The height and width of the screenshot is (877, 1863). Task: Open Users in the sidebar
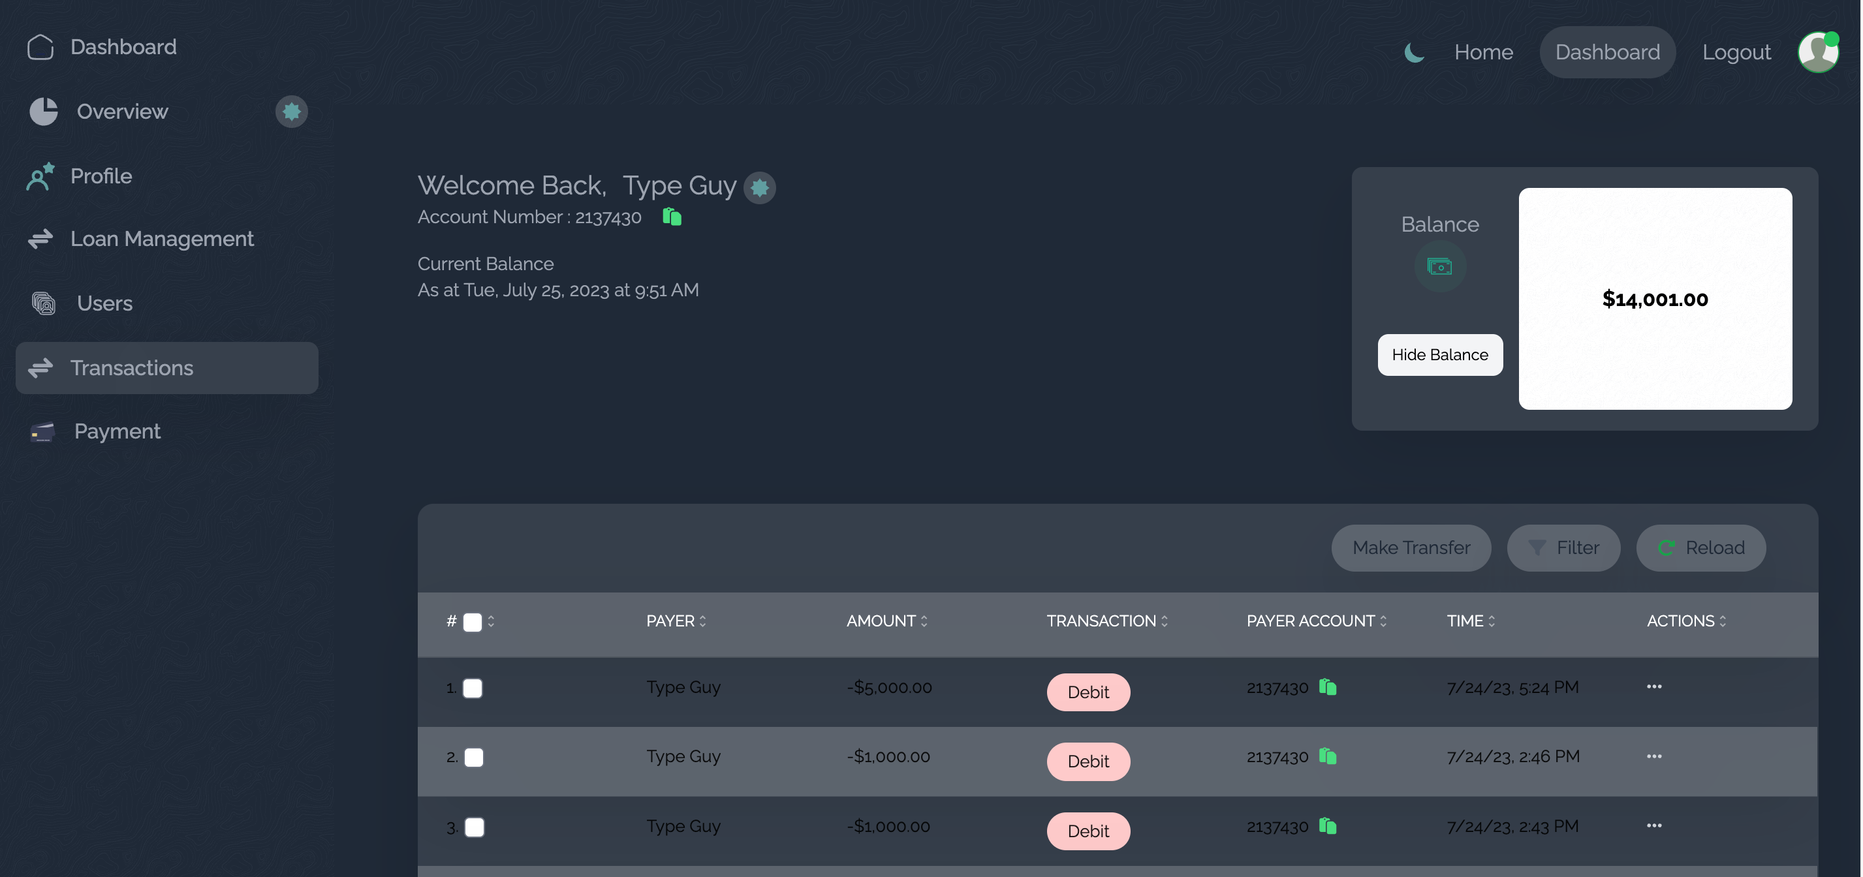pos(105,303)
